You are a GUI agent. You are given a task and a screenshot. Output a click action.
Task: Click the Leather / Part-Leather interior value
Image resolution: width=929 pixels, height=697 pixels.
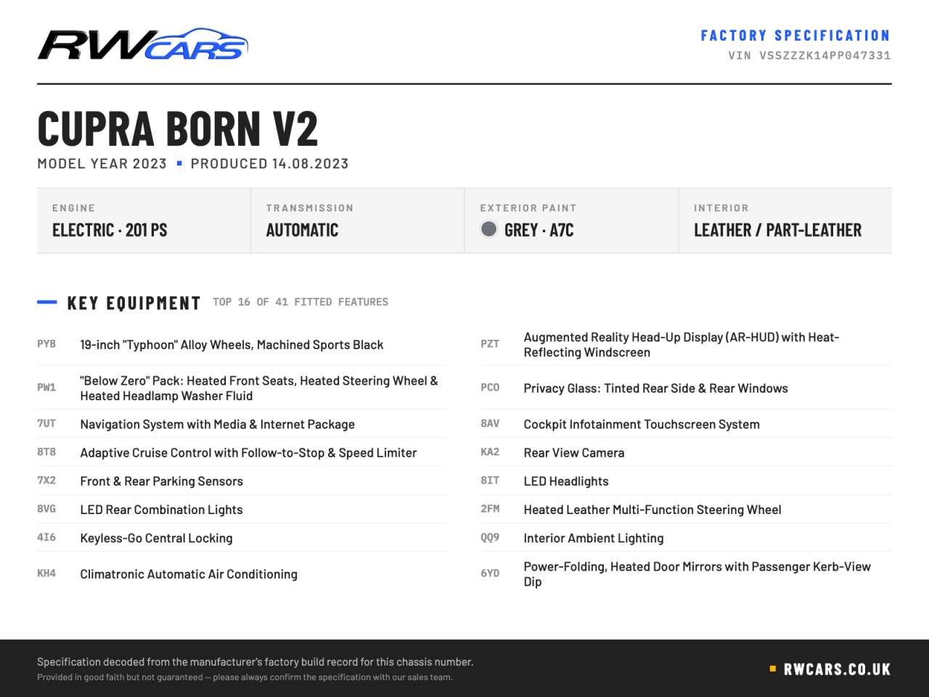[777, 230]
